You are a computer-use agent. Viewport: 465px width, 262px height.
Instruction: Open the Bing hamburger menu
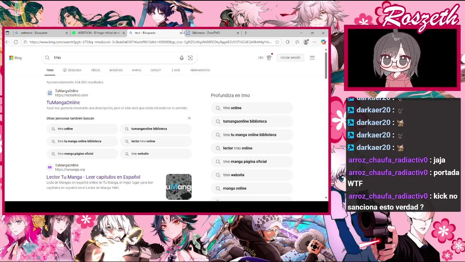click(312, 58)
